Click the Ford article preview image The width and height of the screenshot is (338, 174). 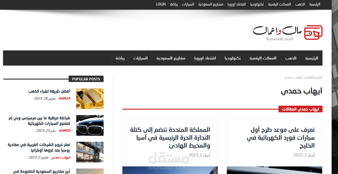[275, 170]
